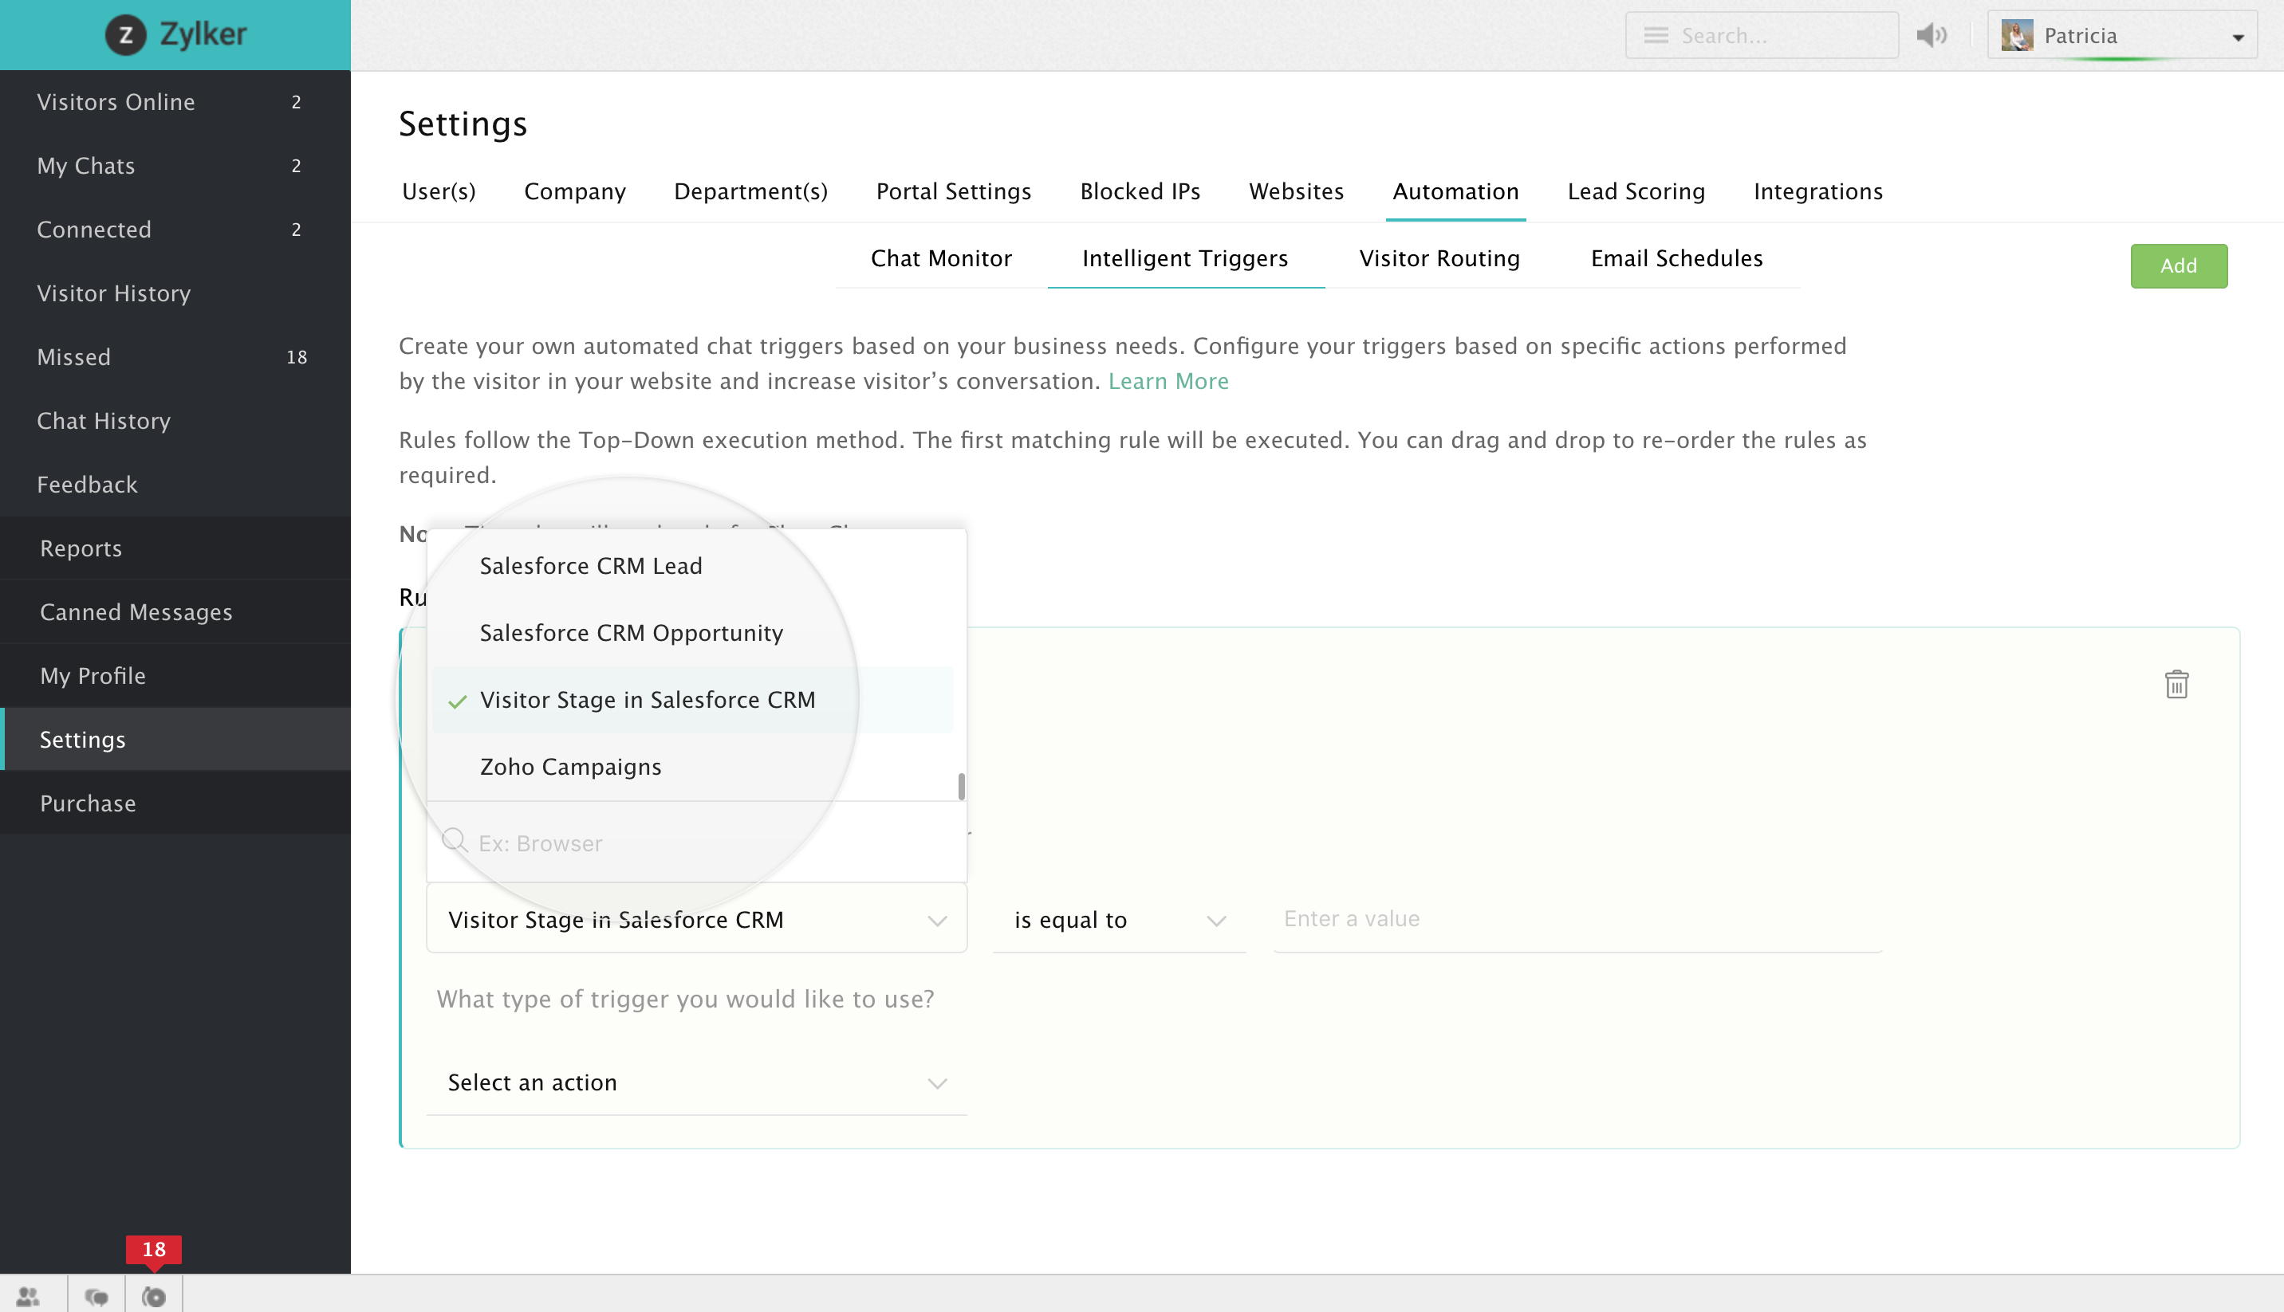Open the Visitor Stage in Salesforce CRM dropdown
This screenshot has height=1312, width=2284.
pos(696,919)
